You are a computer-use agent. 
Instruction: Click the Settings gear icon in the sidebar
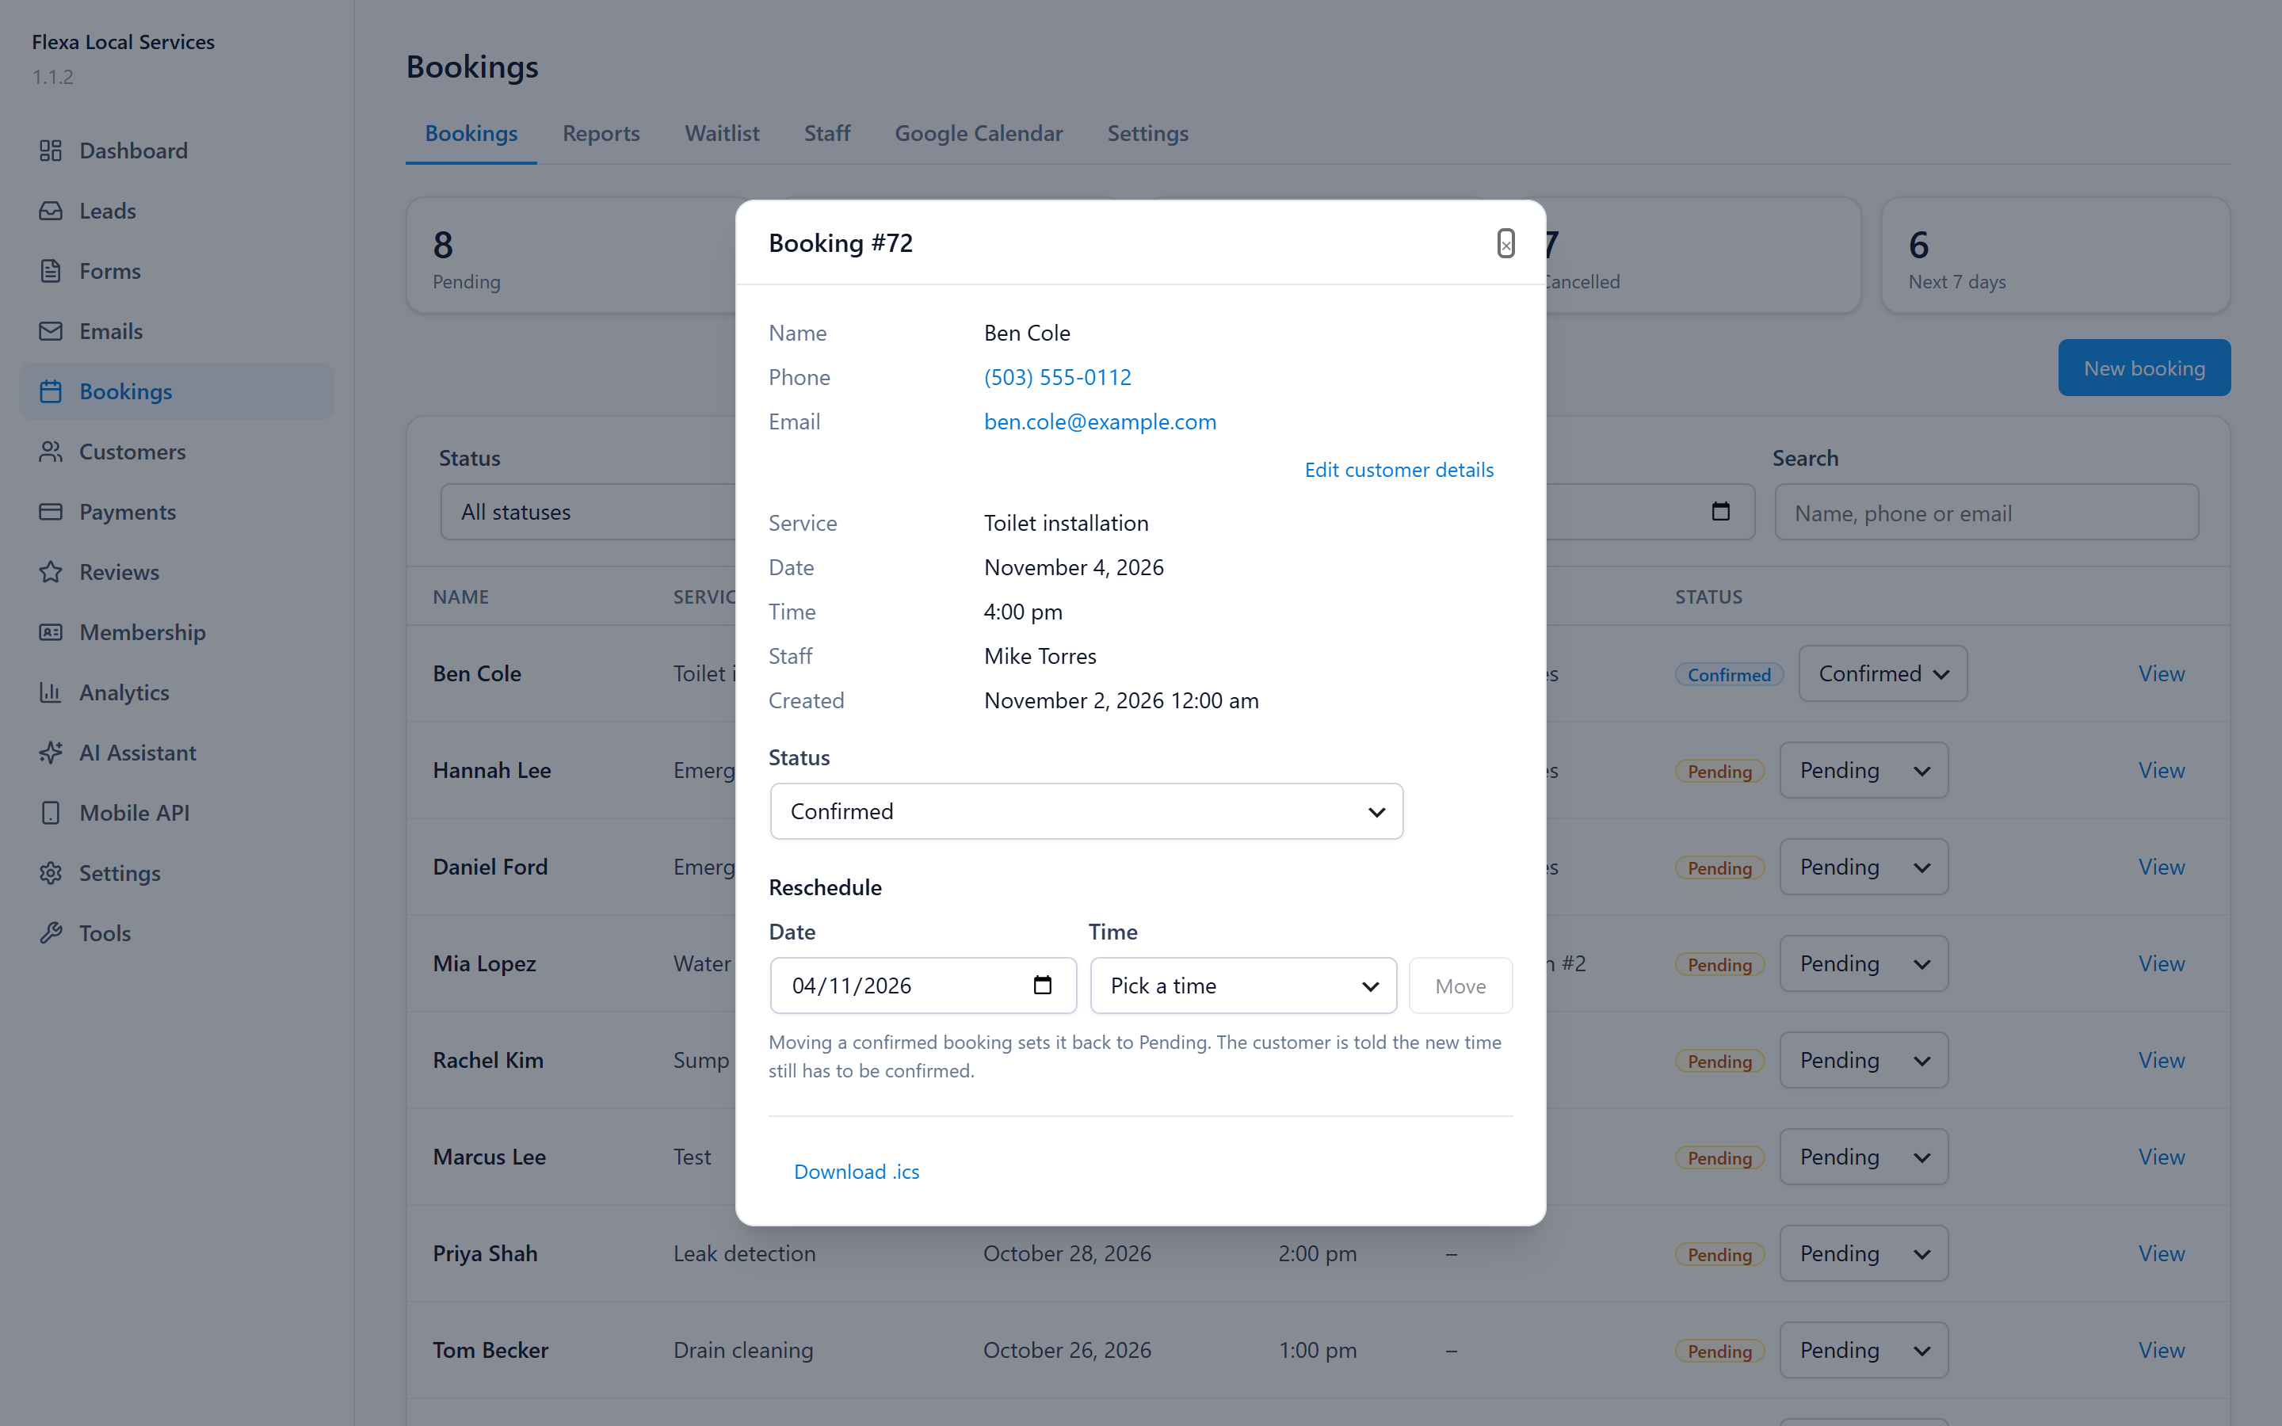51,873
